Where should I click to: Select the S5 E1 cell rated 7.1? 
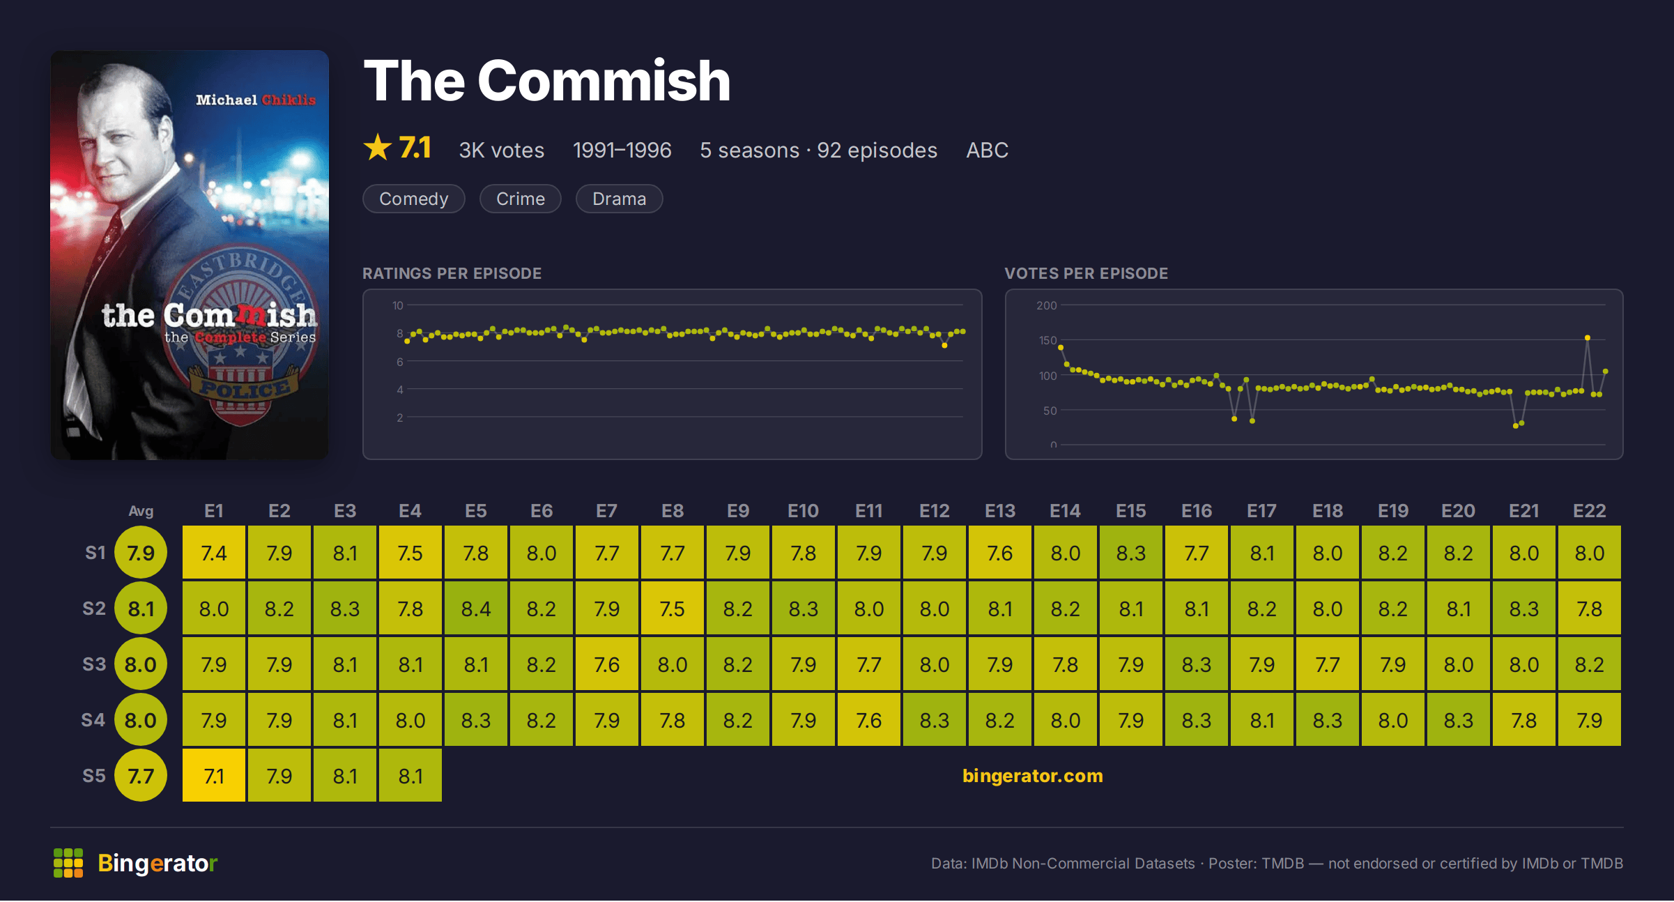pos(214,776)
